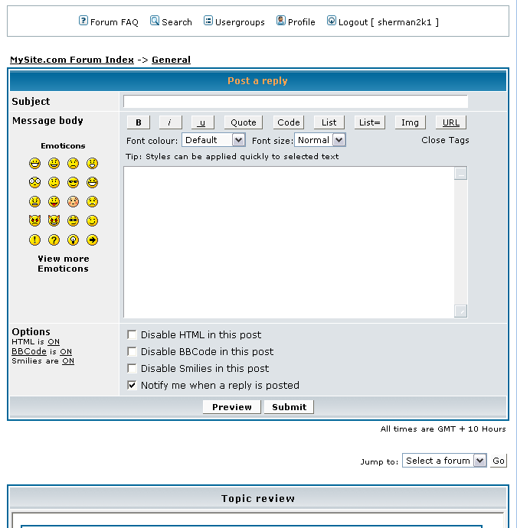517x528 pixels.
Task: Focus the Subject text field
Action: (295, 102)
